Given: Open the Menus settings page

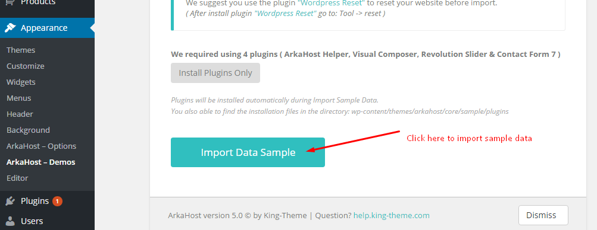Looking at the screenshot, I should [18, 98].
